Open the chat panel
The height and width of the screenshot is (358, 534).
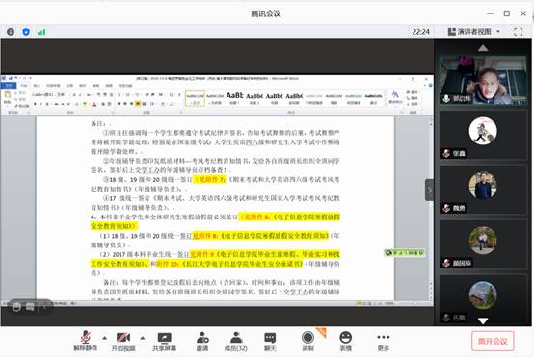pos(270,342)
